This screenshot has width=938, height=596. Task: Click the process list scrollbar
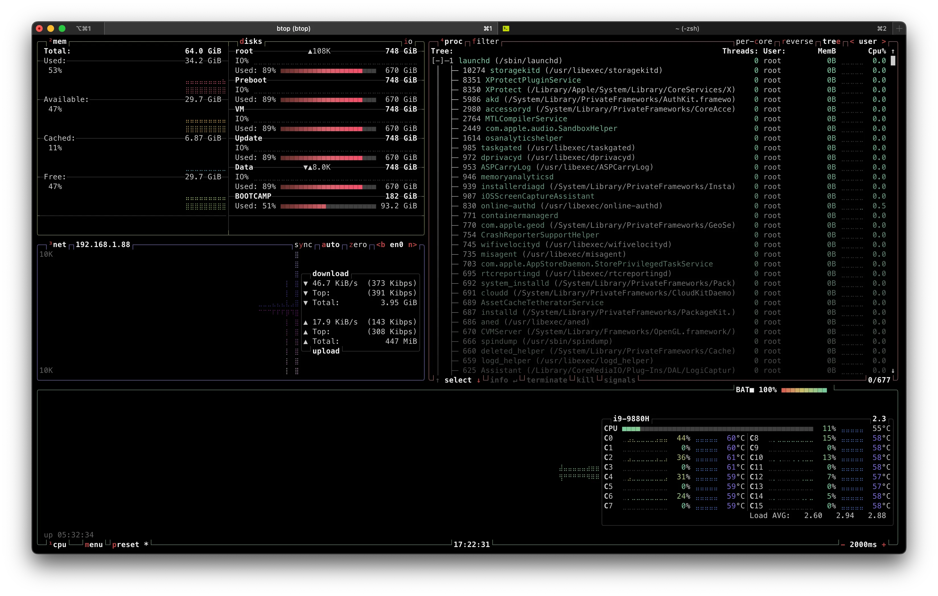[893, 60]
